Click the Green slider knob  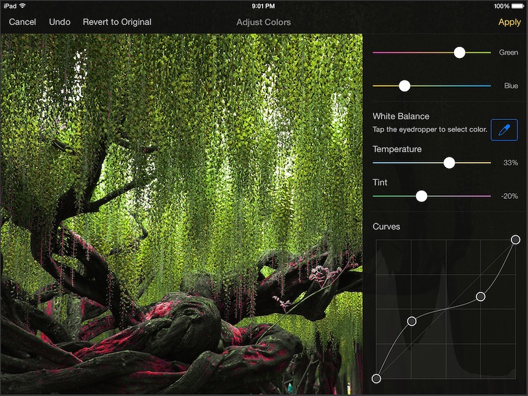pos(459,53)
